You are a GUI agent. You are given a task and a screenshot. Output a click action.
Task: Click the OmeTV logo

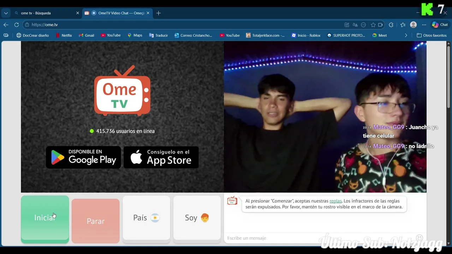click(x=122, y=91)
